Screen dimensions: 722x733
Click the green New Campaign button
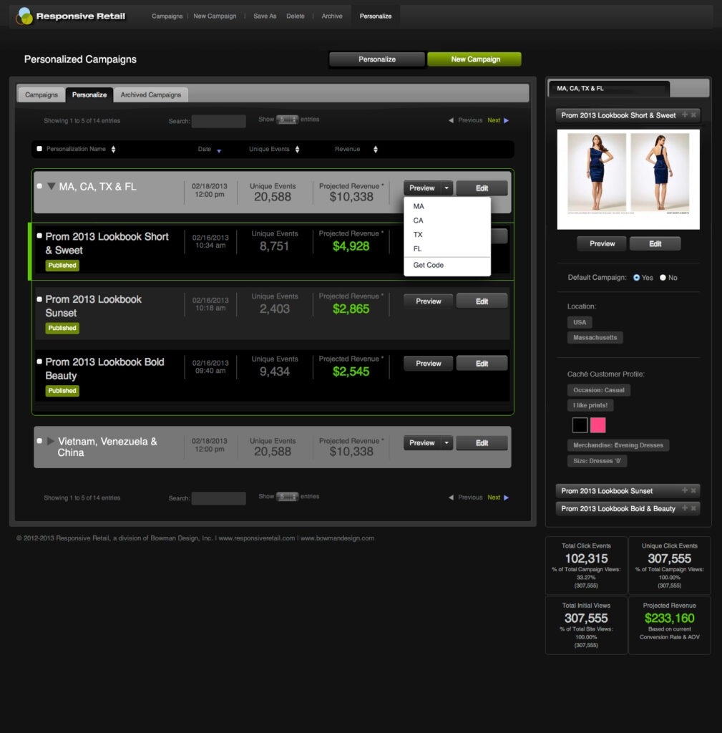coord(474,59)
